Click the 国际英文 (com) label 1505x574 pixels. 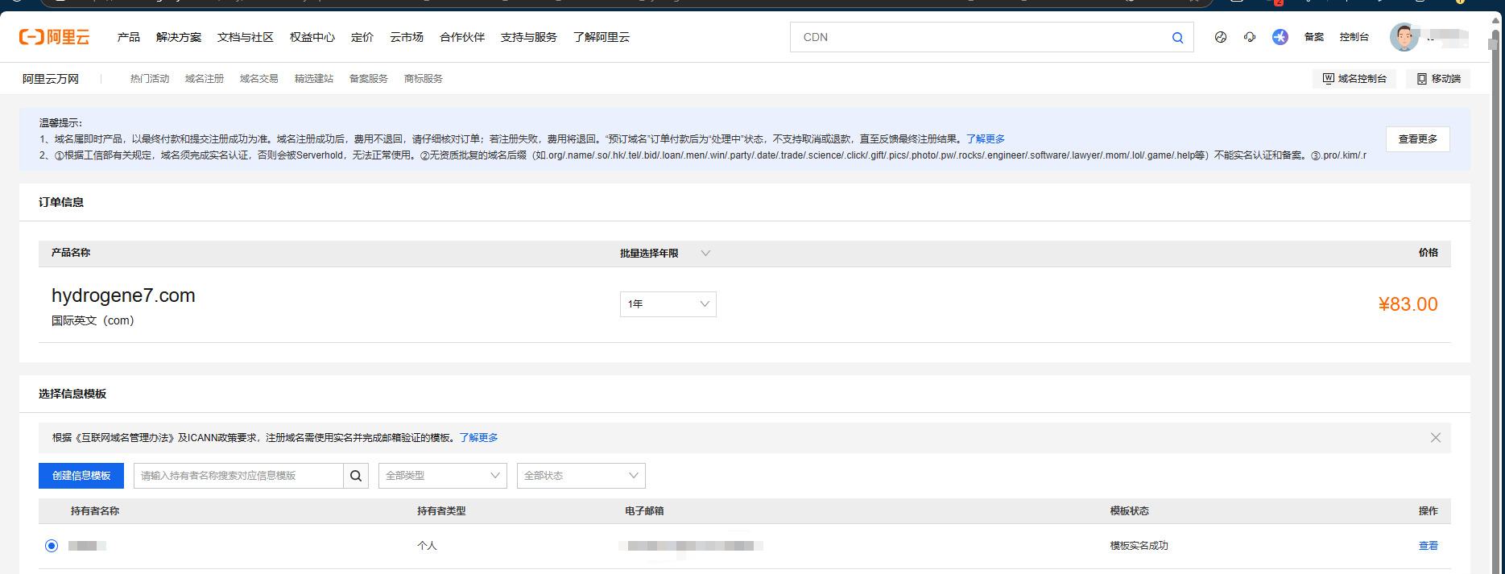pyautogui.click(x=93, y=320)
